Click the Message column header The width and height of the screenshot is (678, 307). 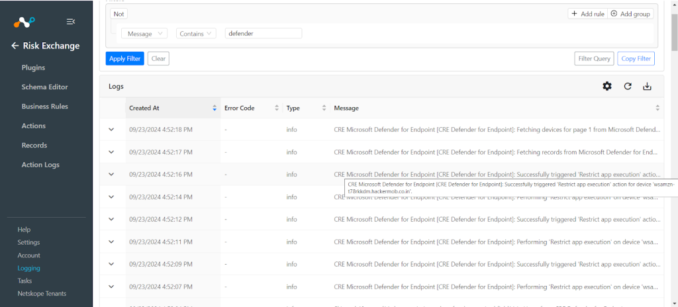(x=497, y=108)
